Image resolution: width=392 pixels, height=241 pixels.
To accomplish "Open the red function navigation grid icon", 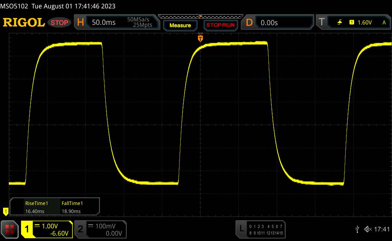I will coord(10,229).
